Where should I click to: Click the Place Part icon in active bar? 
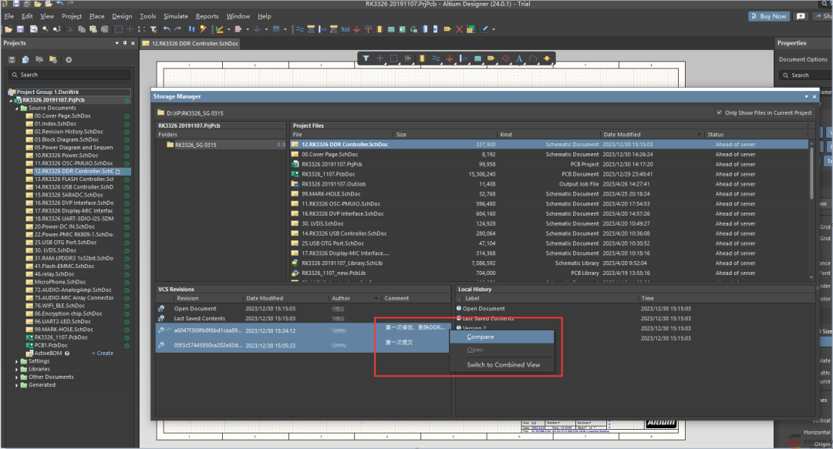(x=422, y=59)
